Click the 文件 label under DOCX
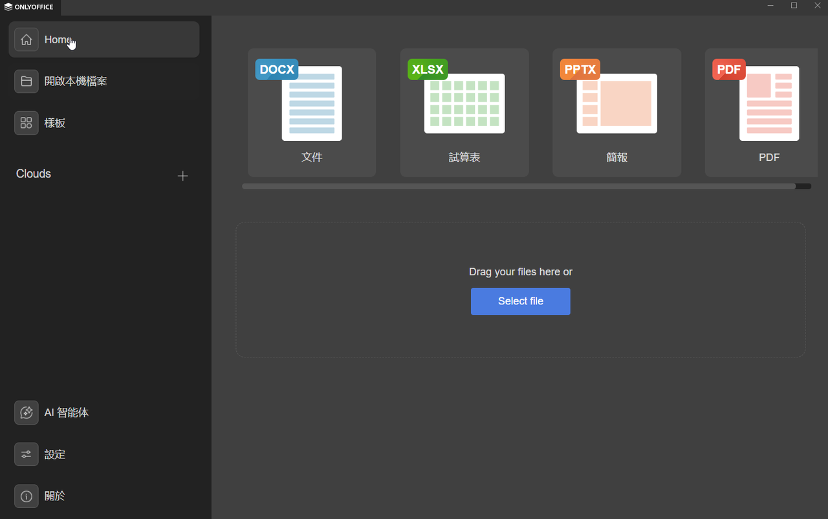The image size is (828, 519). pos(312,157)
